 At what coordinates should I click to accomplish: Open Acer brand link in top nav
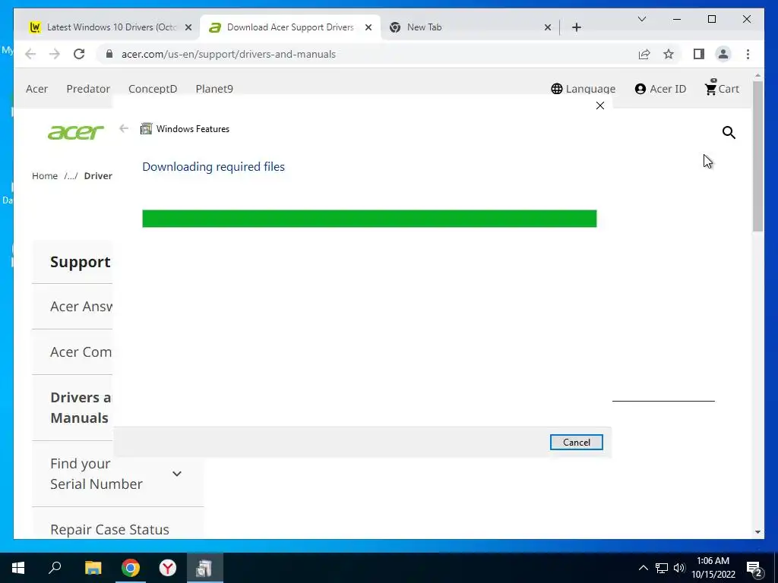tap(36, 89)
